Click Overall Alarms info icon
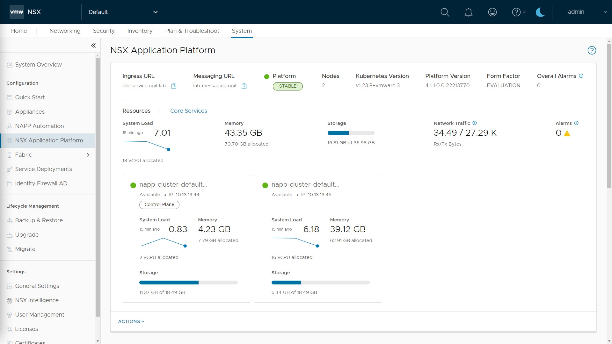612x344 pixels. (x=581, y=76)
